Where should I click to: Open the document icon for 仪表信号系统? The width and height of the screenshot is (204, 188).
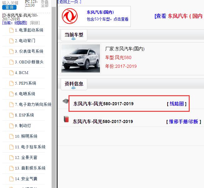coord(12,52)
